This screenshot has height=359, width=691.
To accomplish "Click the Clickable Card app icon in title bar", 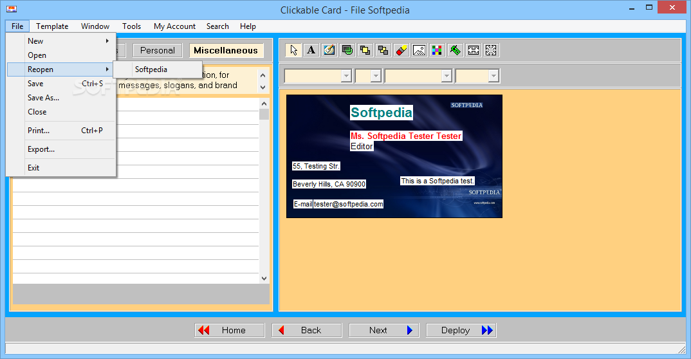I will pyautogui.click(x=11, y=8).
